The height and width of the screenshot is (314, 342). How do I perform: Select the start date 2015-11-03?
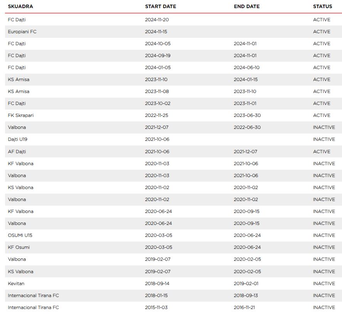pyautogui.click(x=156, y=307)
